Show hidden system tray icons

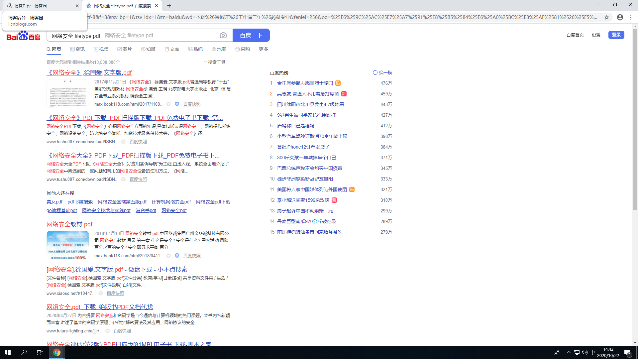click(x=569, y=352)
